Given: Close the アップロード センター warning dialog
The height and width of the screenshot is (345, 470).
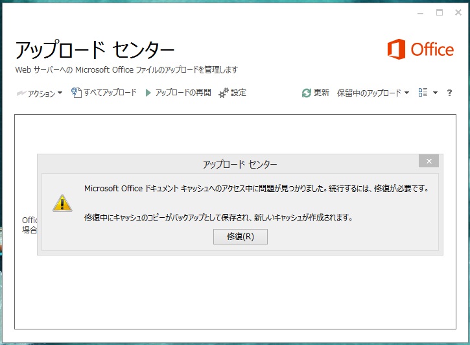Looking at the screenshot, I should 429,161.
